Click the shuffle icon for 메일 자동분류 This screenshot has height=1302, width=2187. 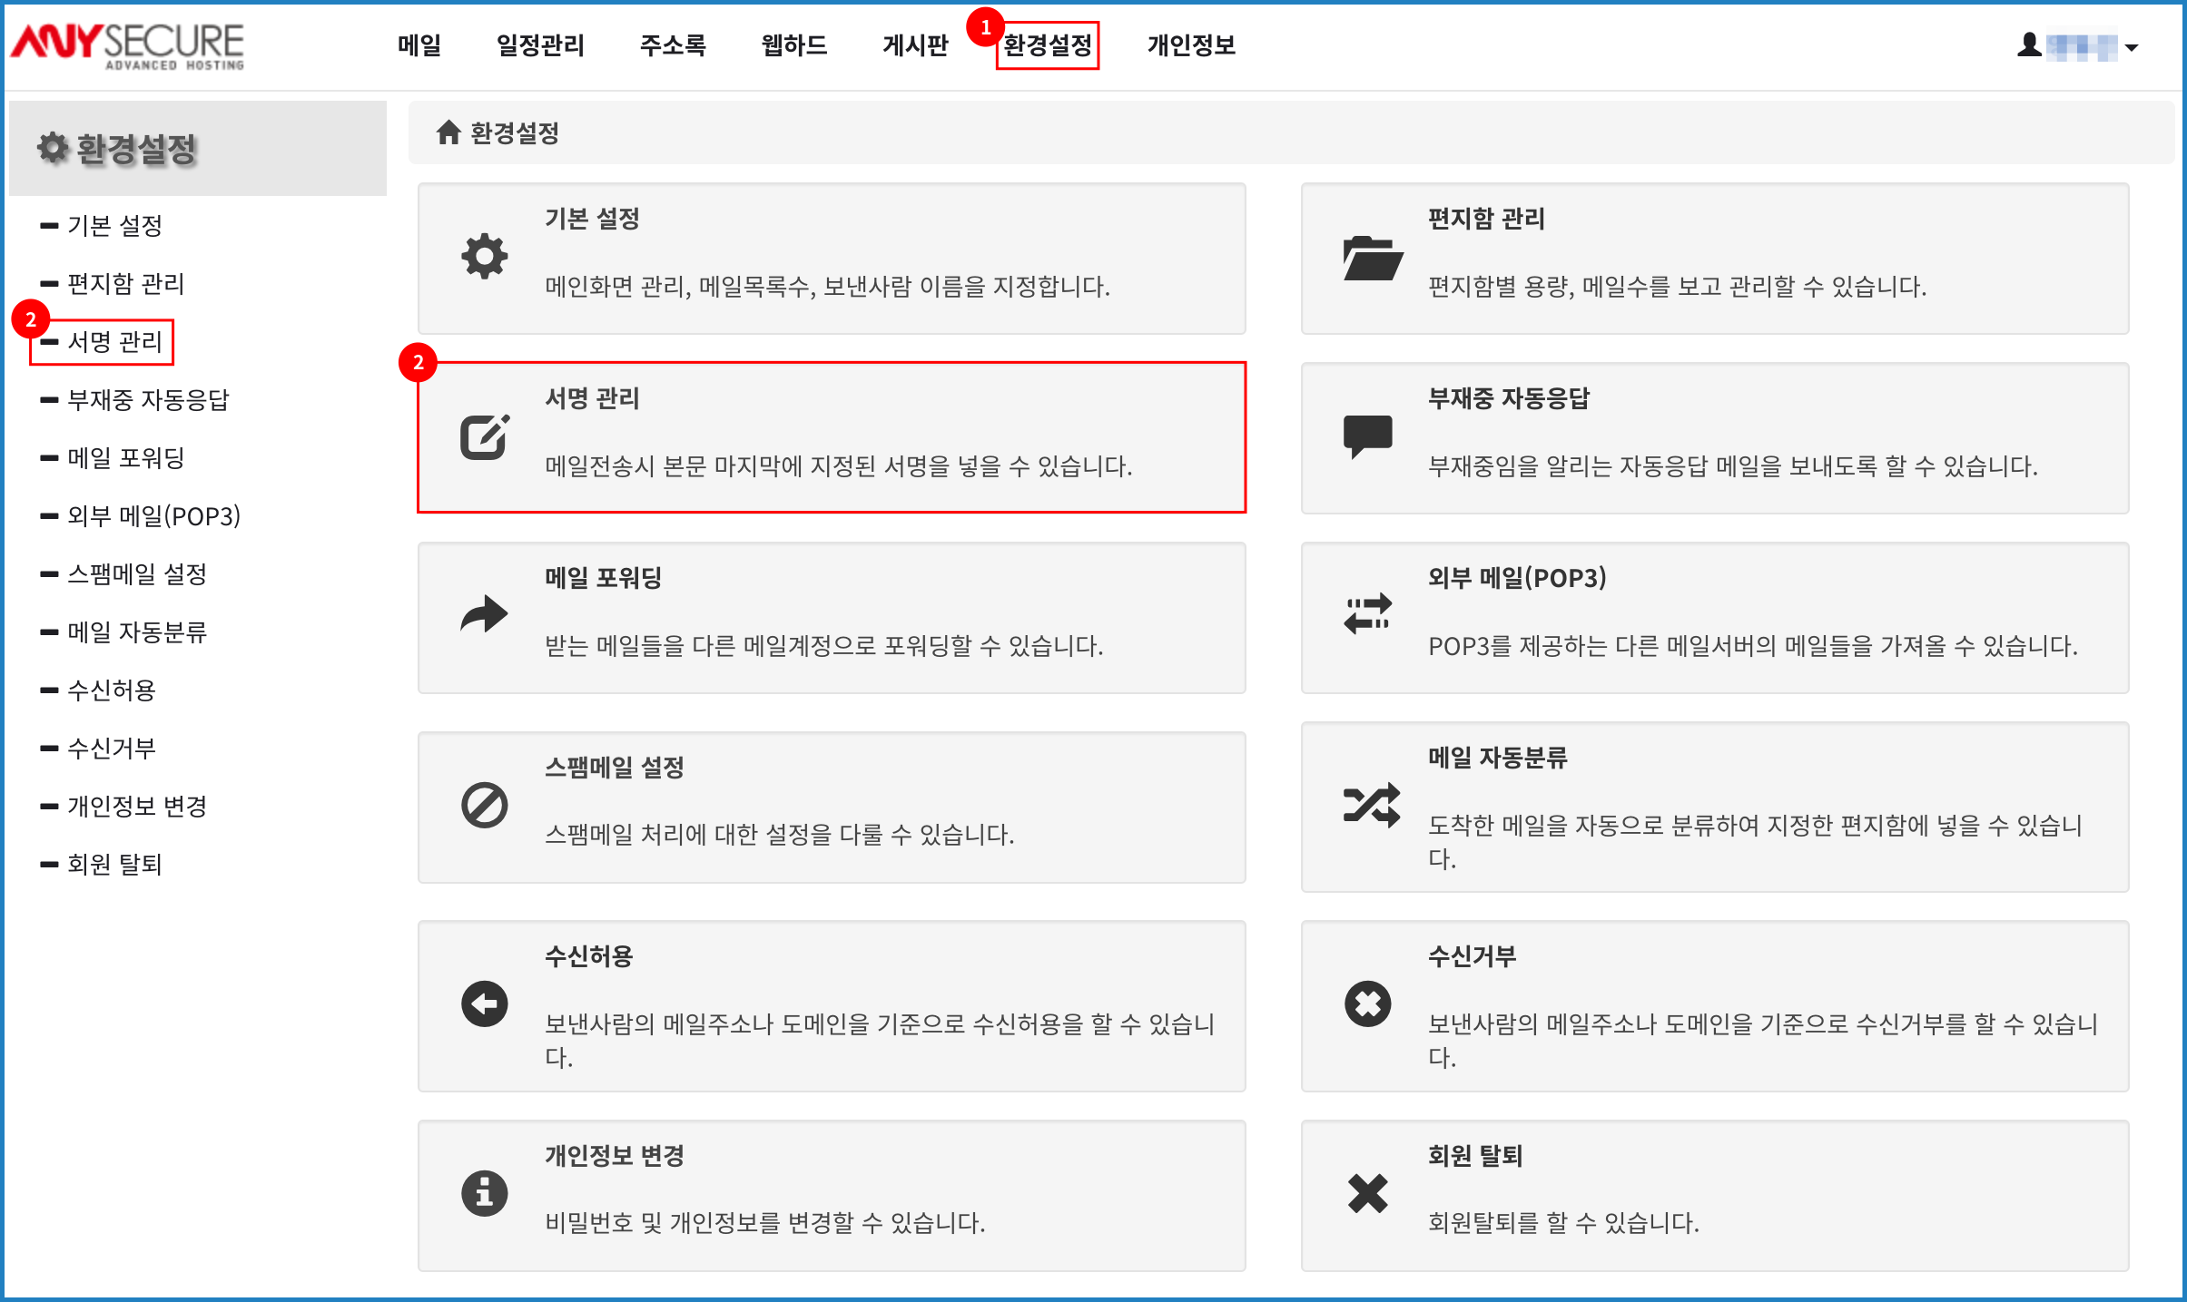pos(1371,805)
